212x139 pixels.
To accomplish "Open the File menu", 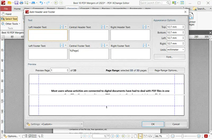I will click(6, 9).
